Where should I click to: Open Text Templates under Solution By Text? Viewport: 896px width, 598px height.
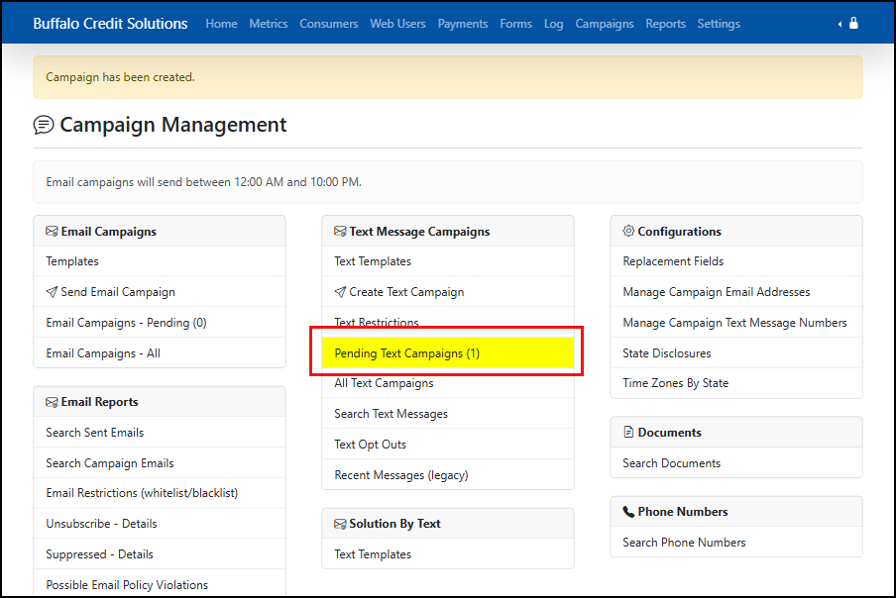448,554
